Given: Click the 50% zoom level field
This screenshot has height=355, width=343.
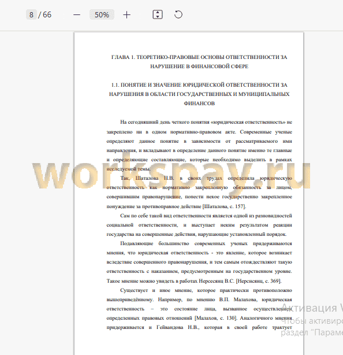Looking at the screenshot, I should pos(102,14).
